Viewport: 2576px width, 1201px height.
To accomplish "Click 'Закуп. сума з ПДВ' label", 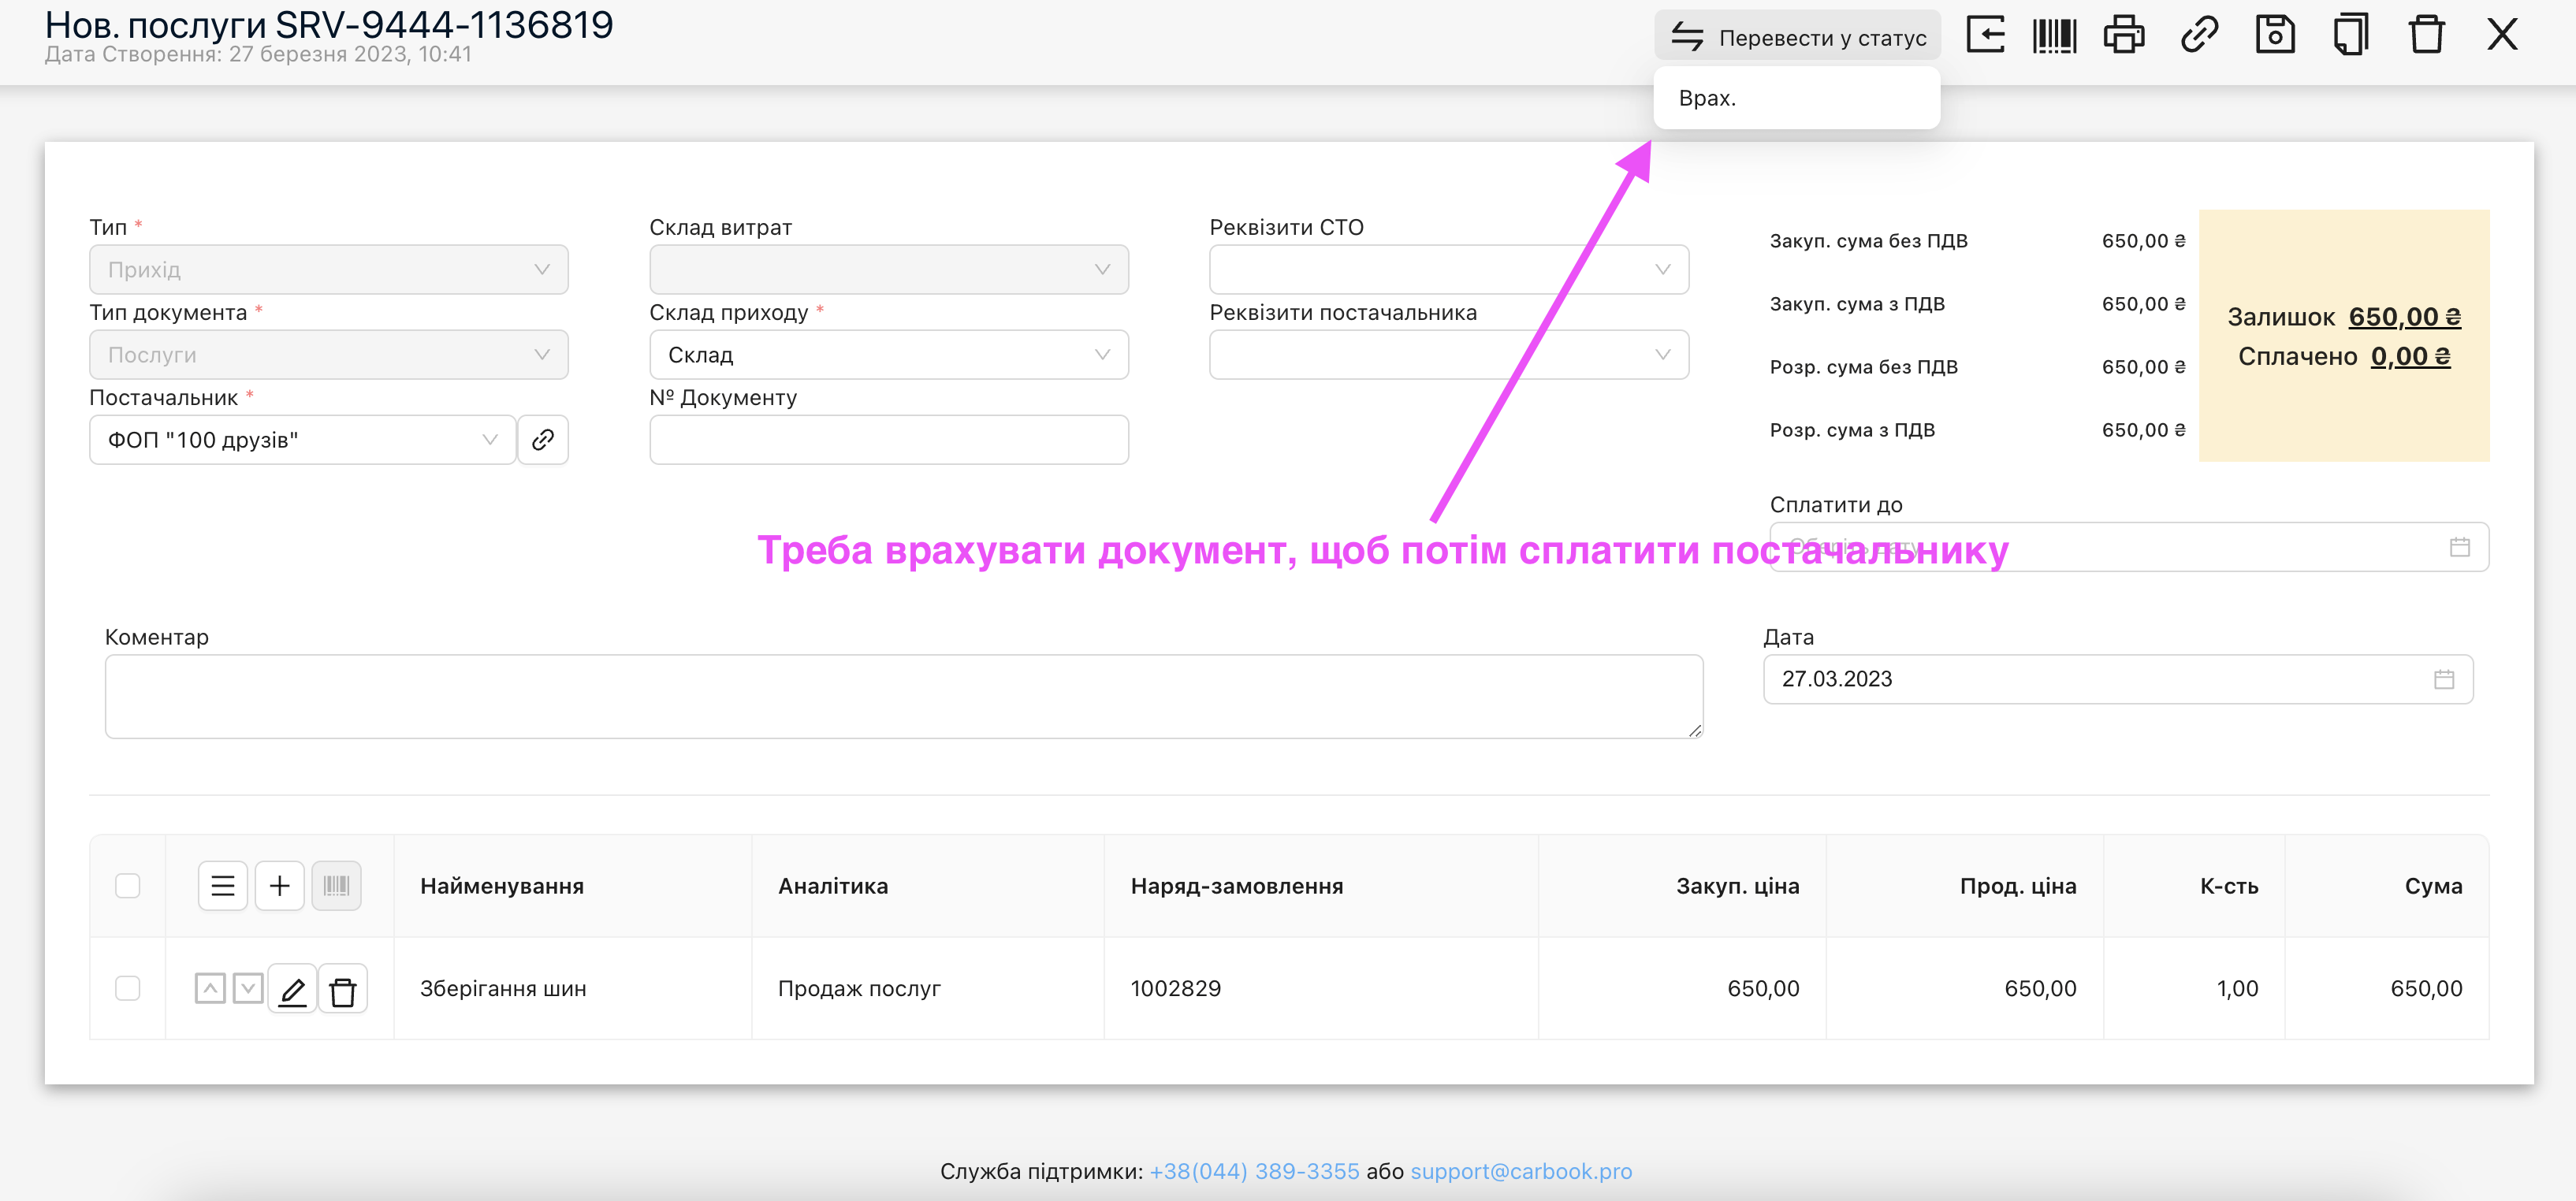I will pos(1857,304).
